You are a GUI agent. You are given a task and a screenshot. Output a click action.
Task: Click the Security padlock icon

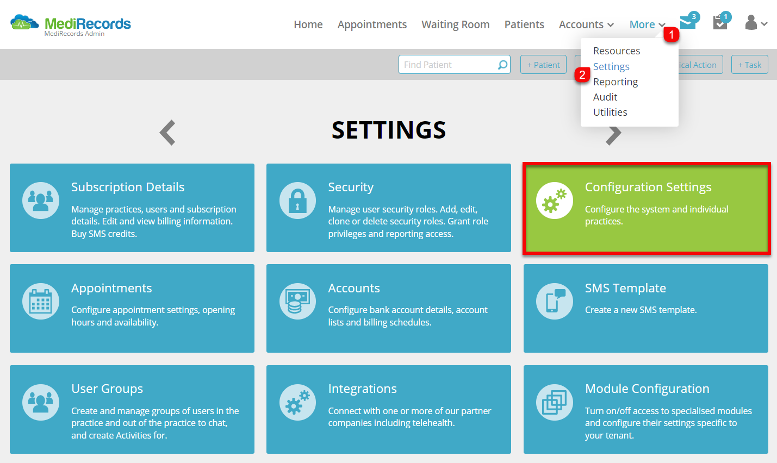297,201
